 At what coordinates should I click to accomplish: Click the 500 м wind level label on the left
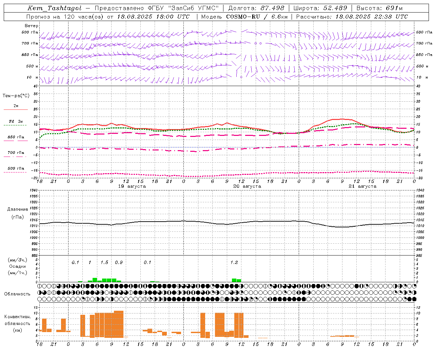32,66
